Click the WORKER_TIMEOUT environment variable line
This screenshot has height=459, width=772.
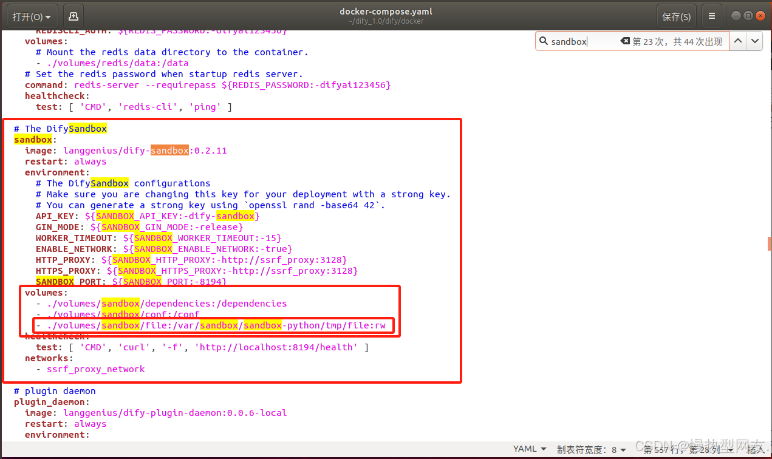coord(159,238)
